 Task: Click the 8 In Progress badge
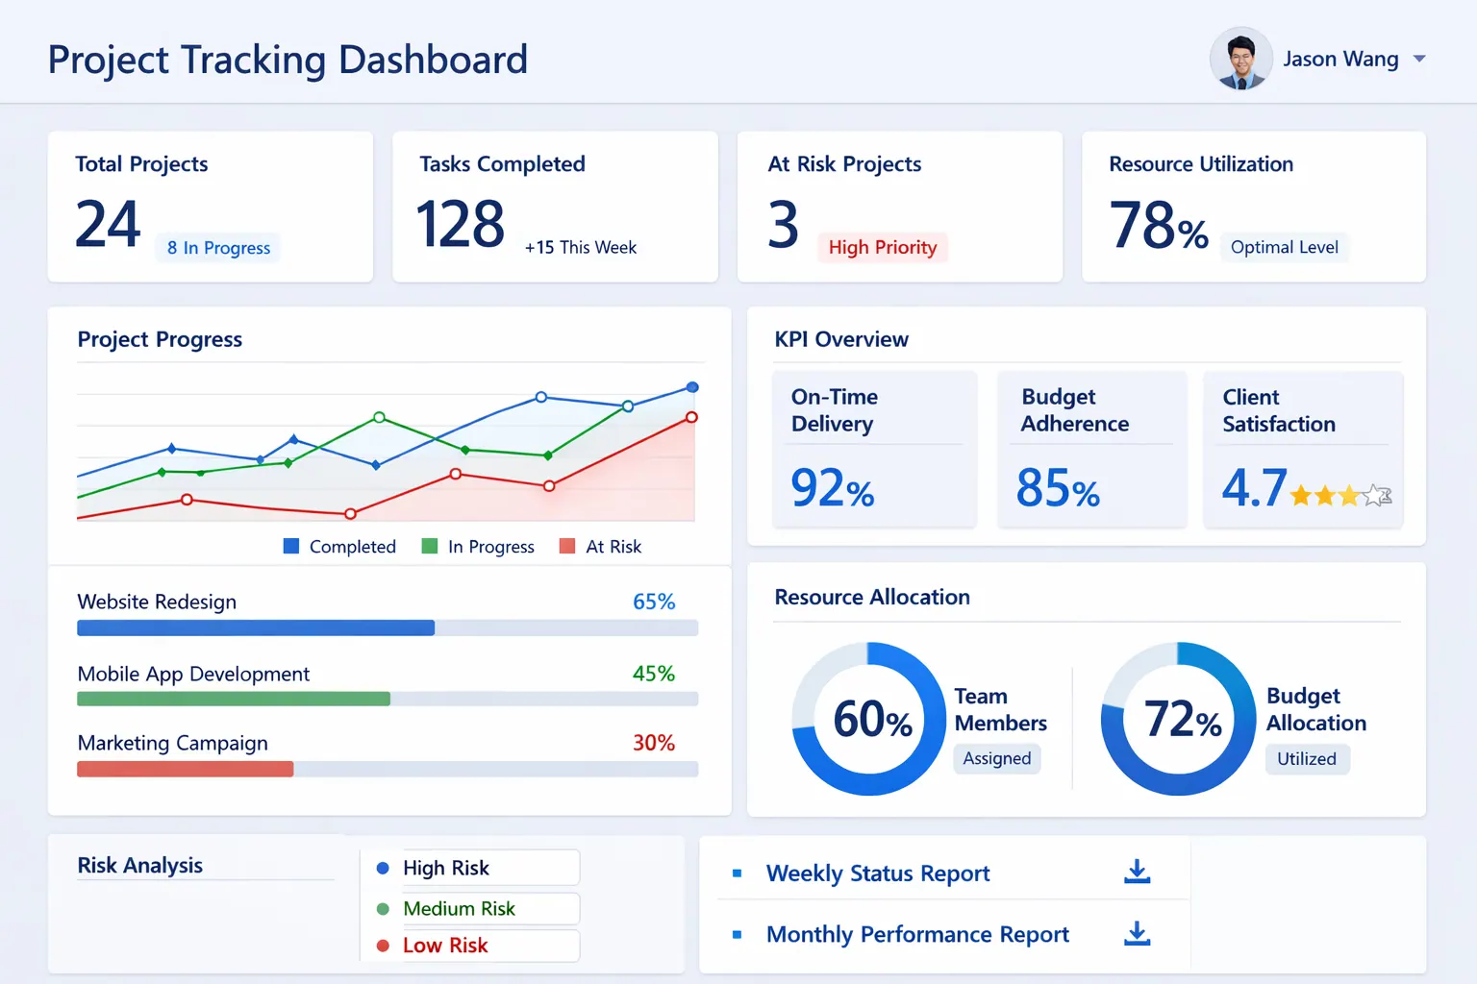coord(217,248)
